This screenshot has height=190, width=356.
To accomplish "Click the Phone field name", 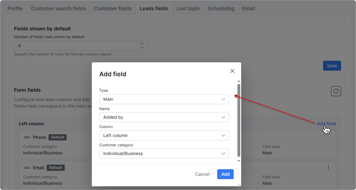I will click(40, 137).
